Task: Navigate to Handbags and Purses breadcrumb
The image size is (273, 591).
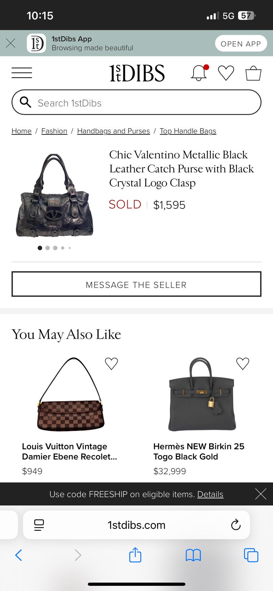Action: coord(113,131)
